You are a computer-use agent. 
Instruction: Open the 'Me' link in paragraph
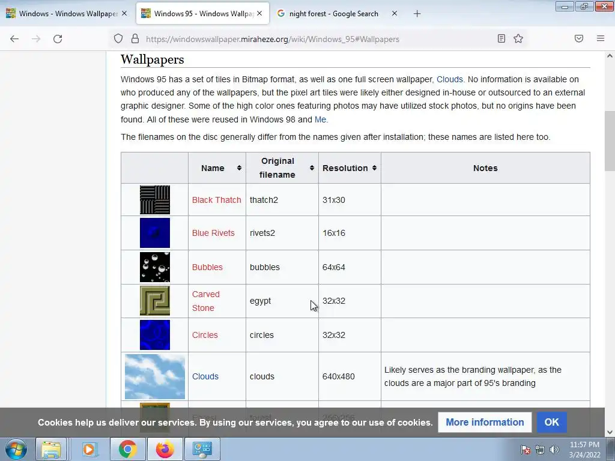pos(320,119)
